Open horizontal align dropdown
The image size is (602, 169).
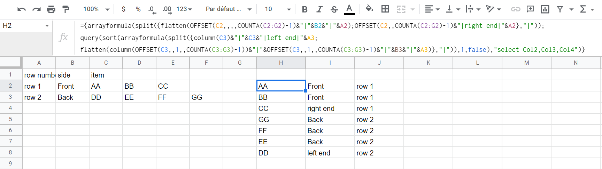tap(432, 9)
